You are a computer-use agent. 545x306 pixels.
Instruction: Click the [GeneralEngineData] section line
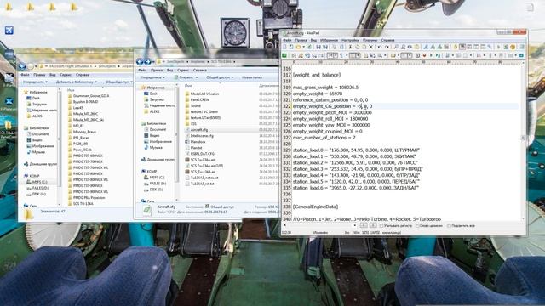click(315, 207)
